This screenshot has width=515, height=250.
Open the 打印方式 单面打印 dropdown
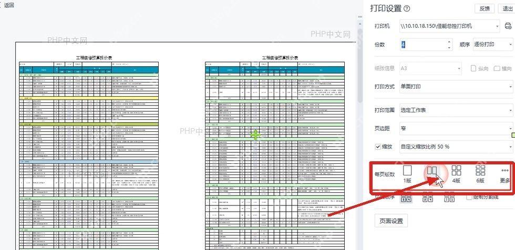click(456, 87)
